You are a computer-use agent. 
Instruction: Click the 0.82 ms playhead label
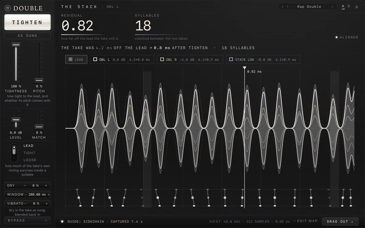(x=254, y=72)
